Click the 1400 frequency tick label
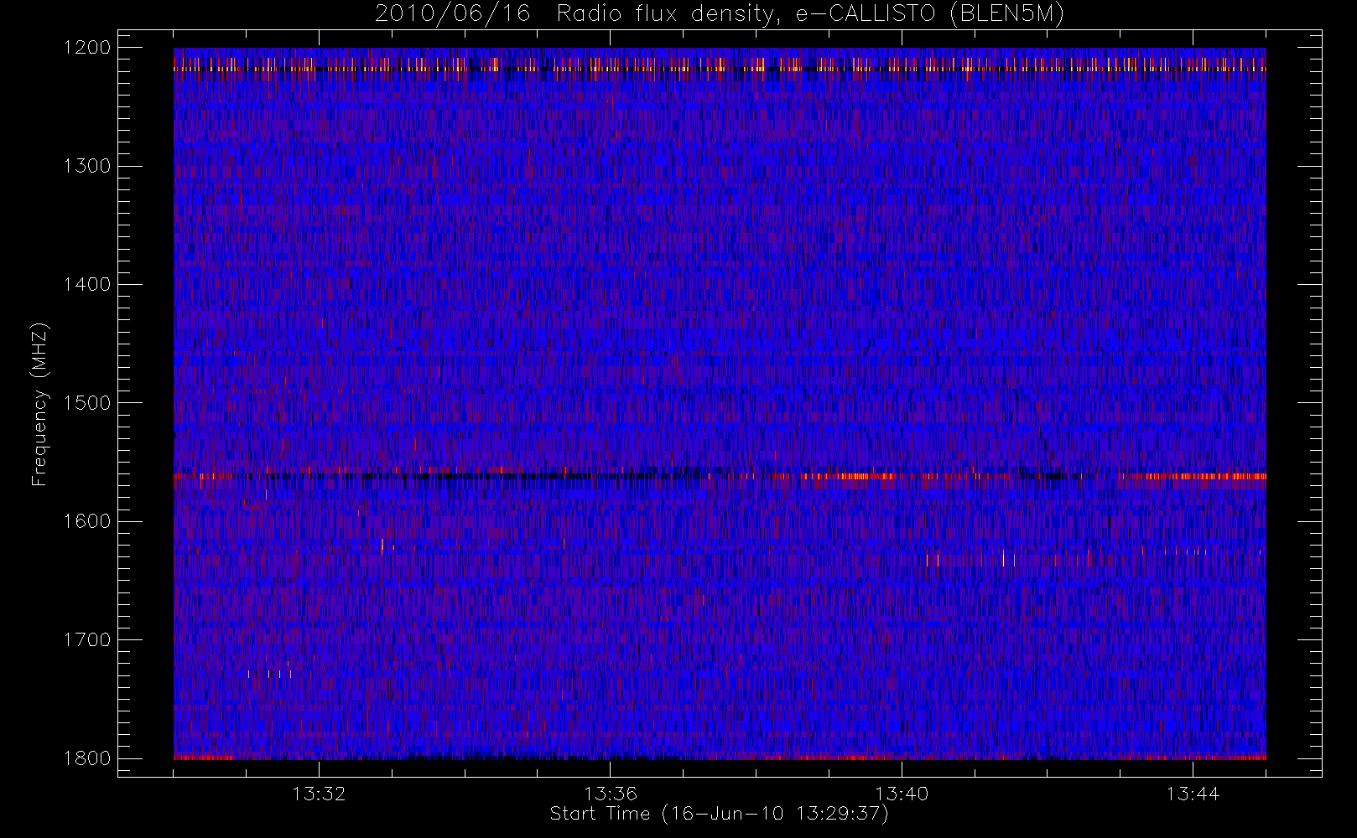The image size is (1357, 838). tap(87, 284)
